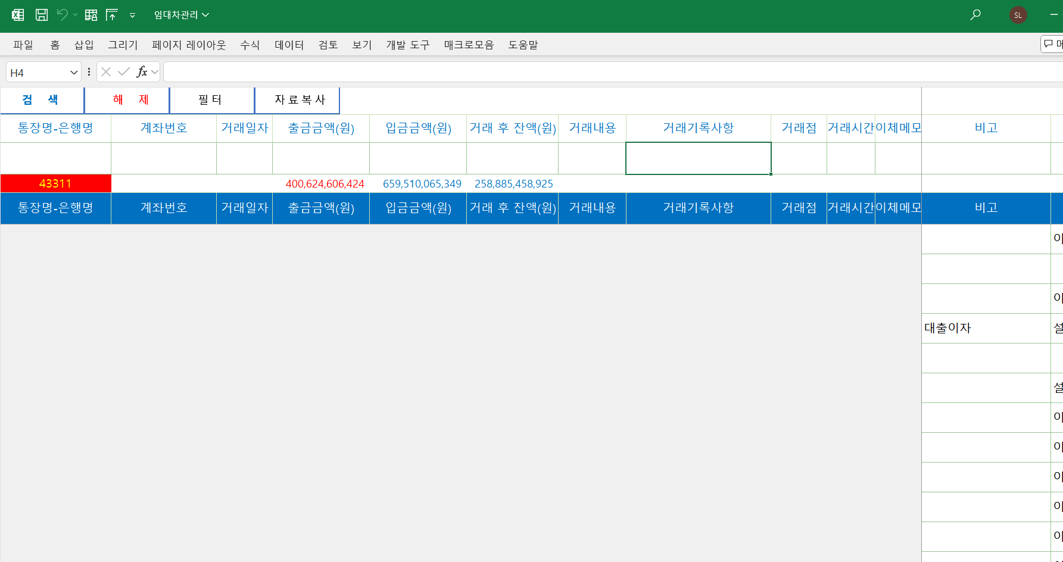Click the sort ascending icon in quick access toolbar

111,15
